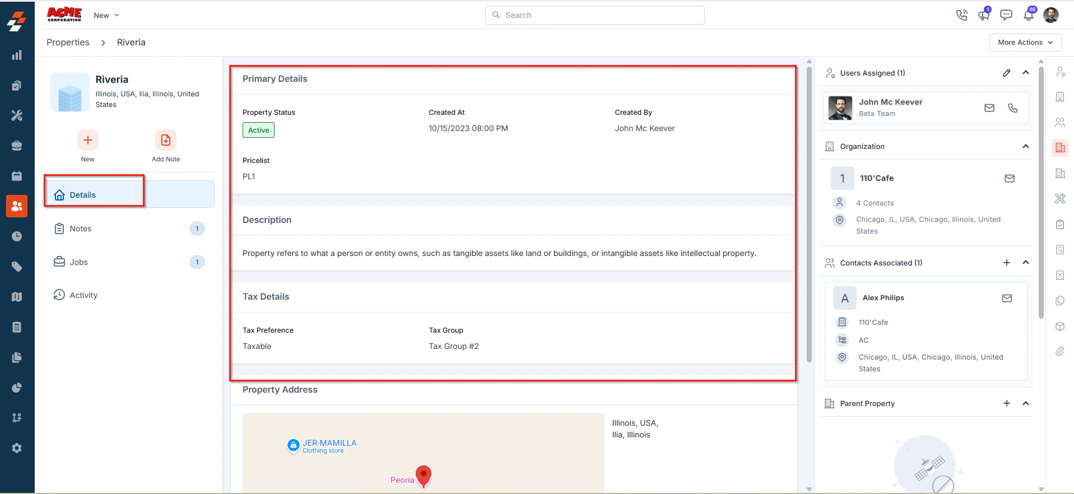Open the More Actions dropdown

click(x=1025, y=43)
